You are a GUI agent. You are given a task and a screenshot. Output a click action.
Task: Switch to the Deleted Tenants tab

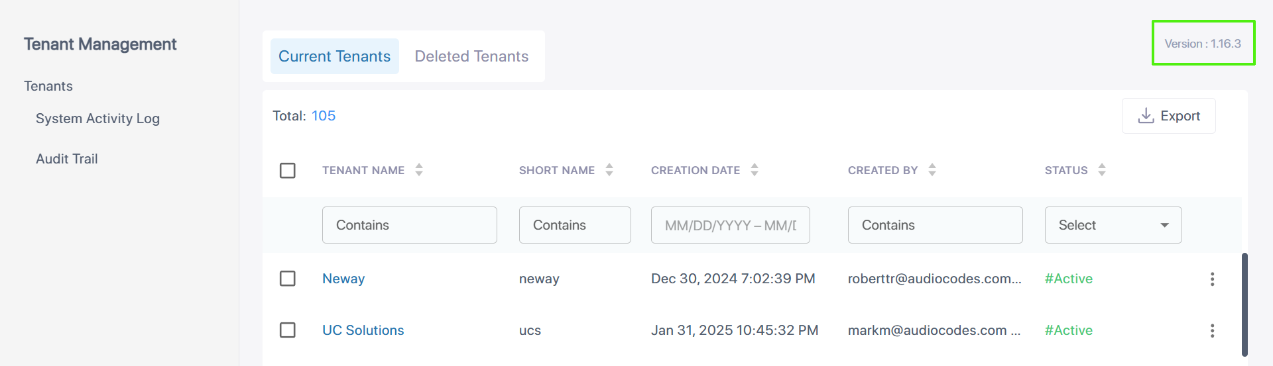click(x=471, y=56)
